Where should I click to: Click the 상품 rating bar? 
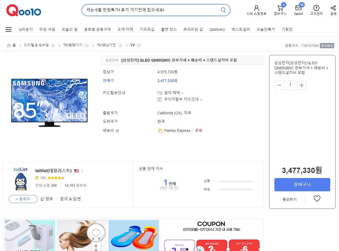(x=235, y=181)
